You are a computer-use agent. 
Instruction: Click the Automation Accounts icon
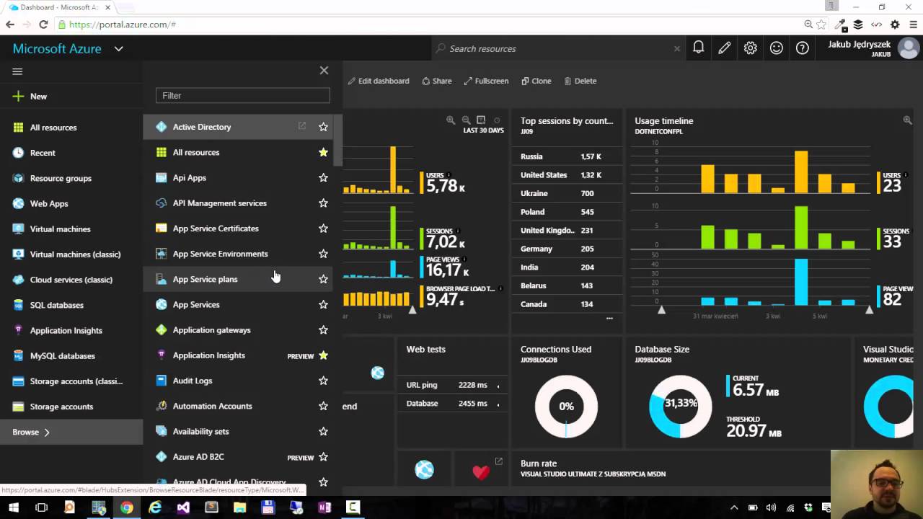pyautogui.click(x=162, y=406)
